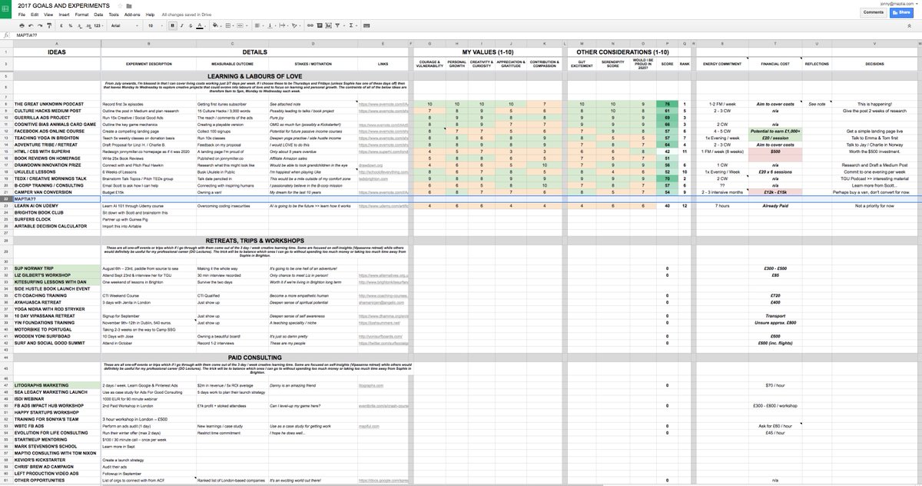Select 'This is happening!' decision cell
This screenshot has width=922, height=486.
click(x=874, y=103)
